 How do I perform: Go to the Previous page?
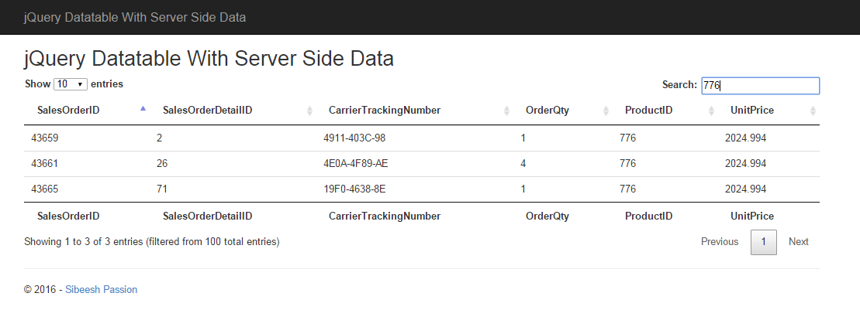click(720, 241)
